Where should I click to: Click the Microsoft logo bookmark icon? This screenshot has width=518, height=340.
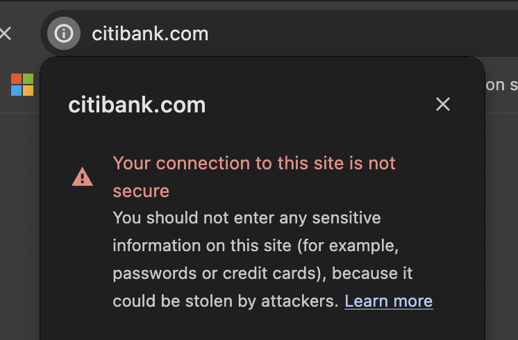click(x=22, y=85)
